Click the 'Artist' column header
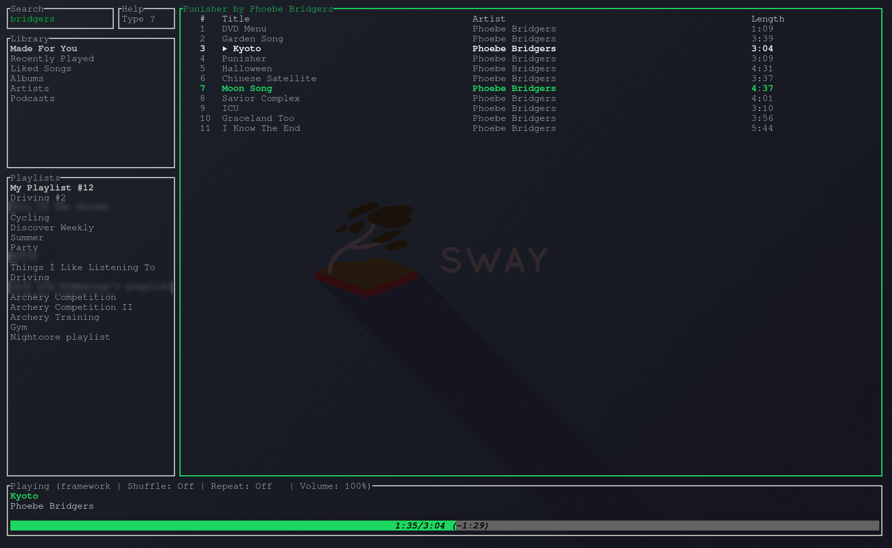The height and width of the screenshot is (548, 892). click(489, 19)
